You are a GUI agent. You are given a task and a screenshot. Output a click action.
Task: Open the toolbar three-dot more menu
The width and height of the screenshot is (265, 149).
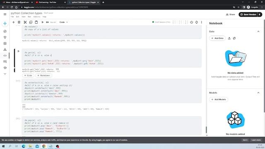point(202,22)
